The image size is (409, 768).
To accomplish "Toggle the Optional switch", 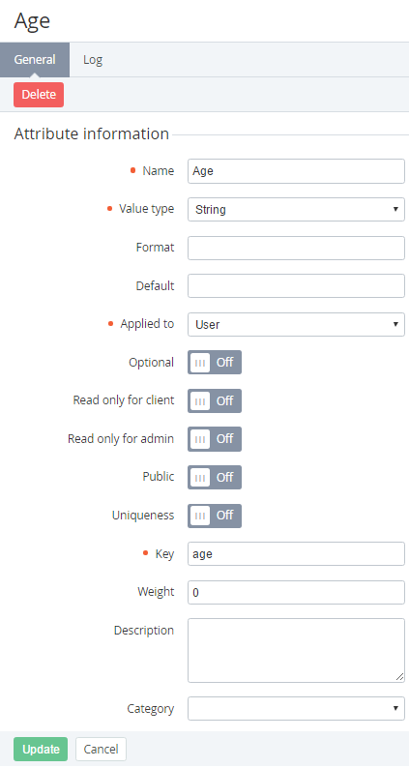I will 215,363.
